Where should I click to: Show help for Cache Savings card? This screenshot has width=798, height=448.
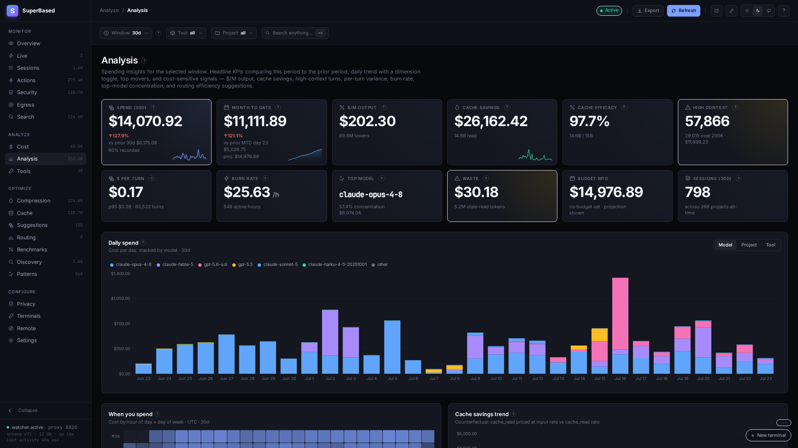coord(507,107)
